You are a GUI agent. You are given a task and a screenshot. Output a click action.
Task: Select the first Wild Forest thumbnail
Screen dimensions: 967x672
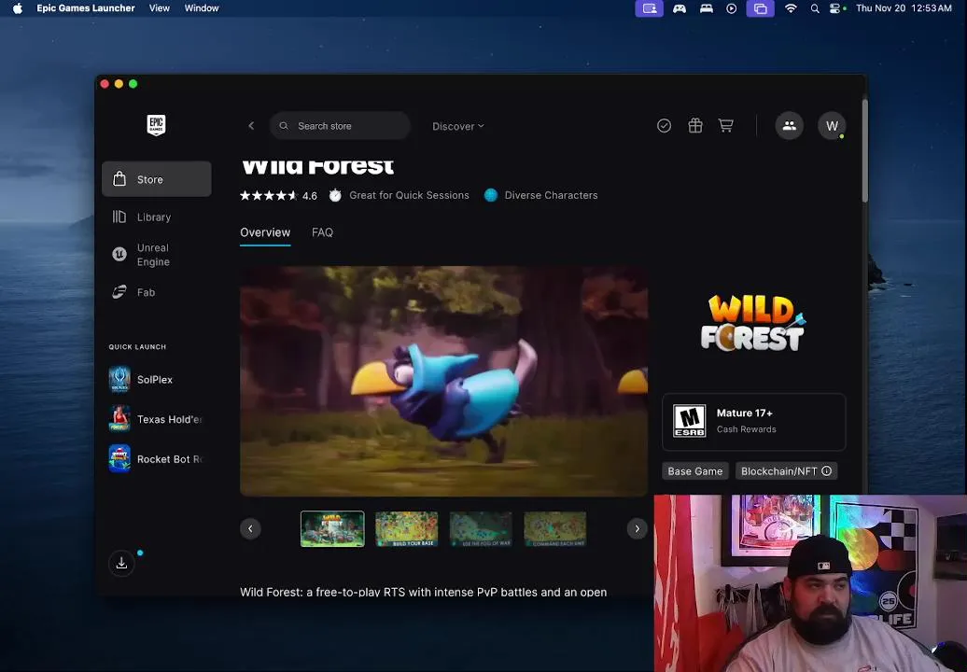tap(332, 528)
